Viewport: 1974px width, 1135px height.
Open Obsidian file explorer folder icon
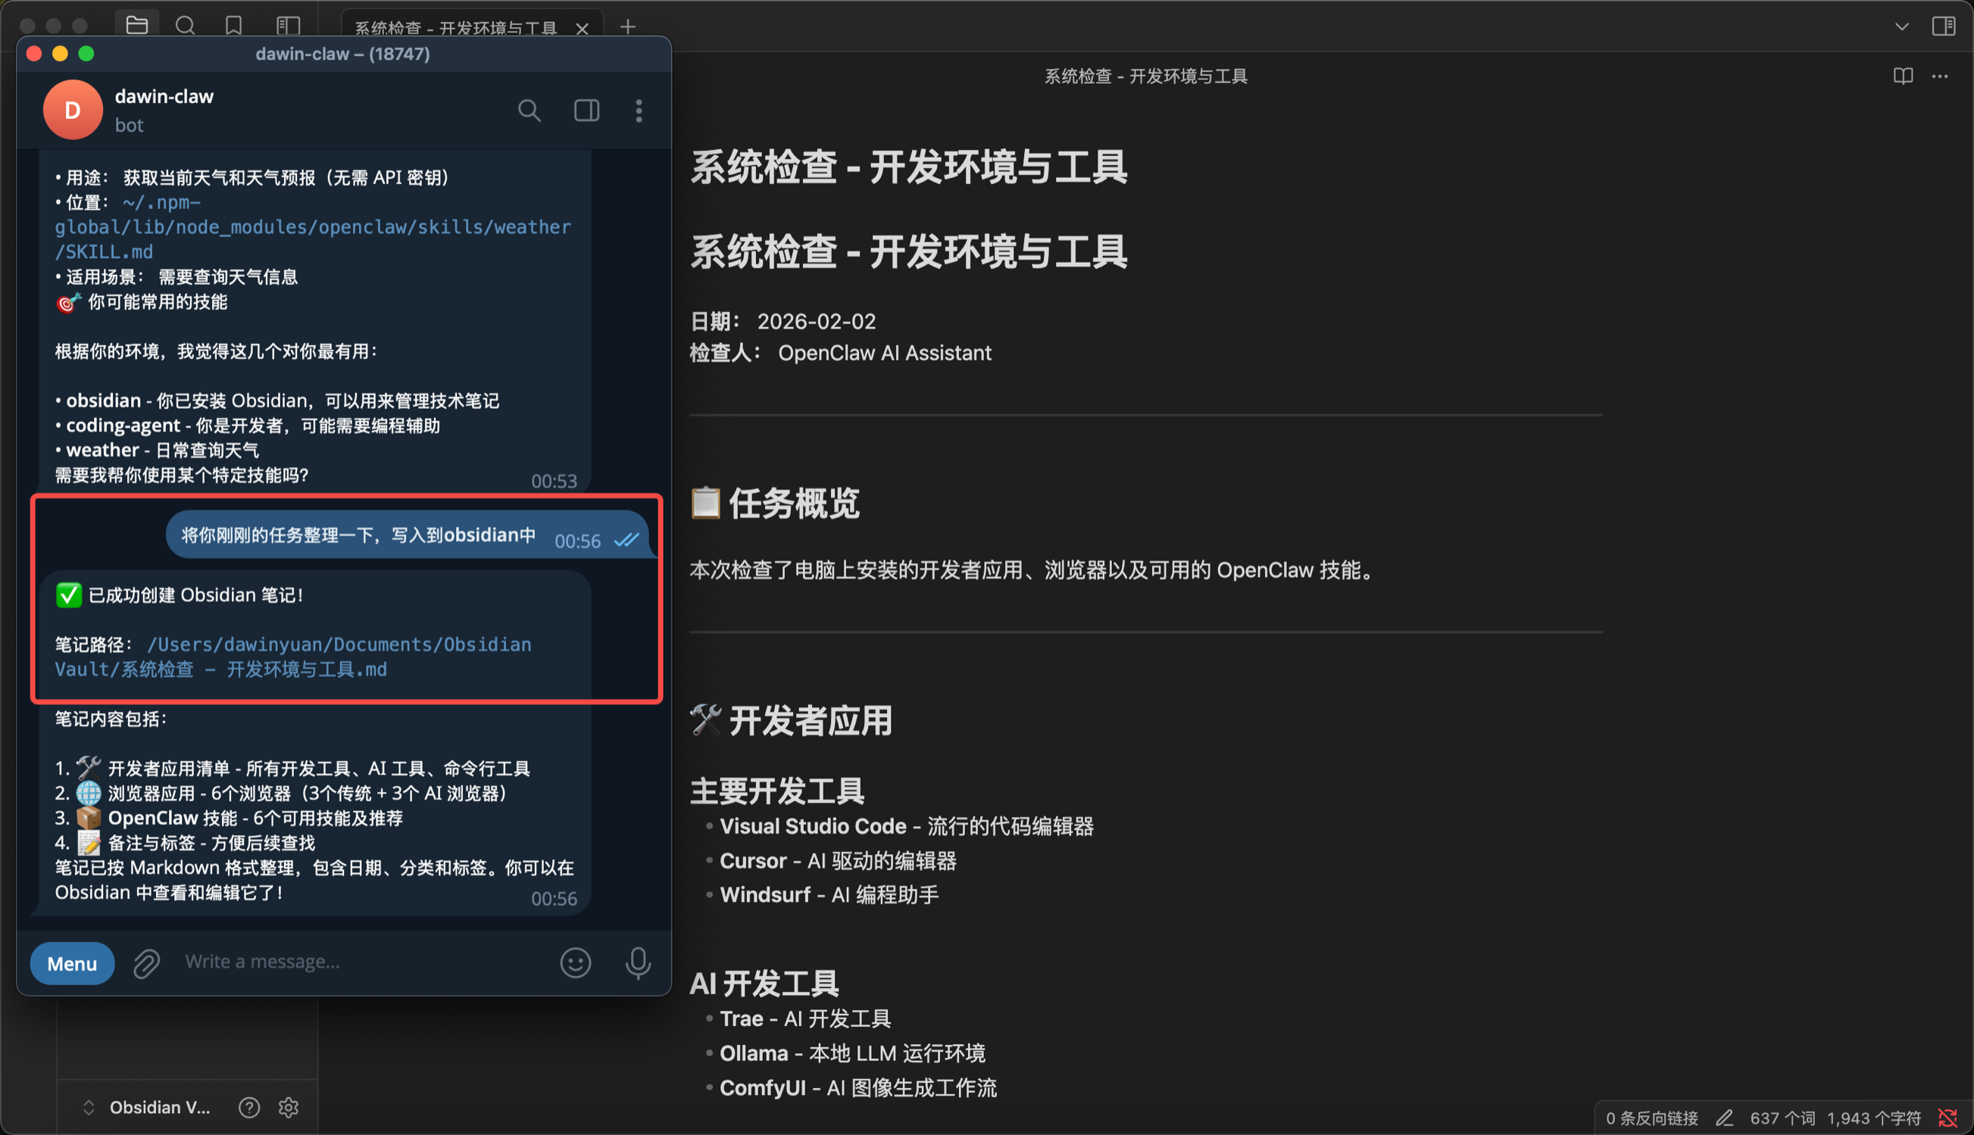pyautogui.click(x=137, y=25)
